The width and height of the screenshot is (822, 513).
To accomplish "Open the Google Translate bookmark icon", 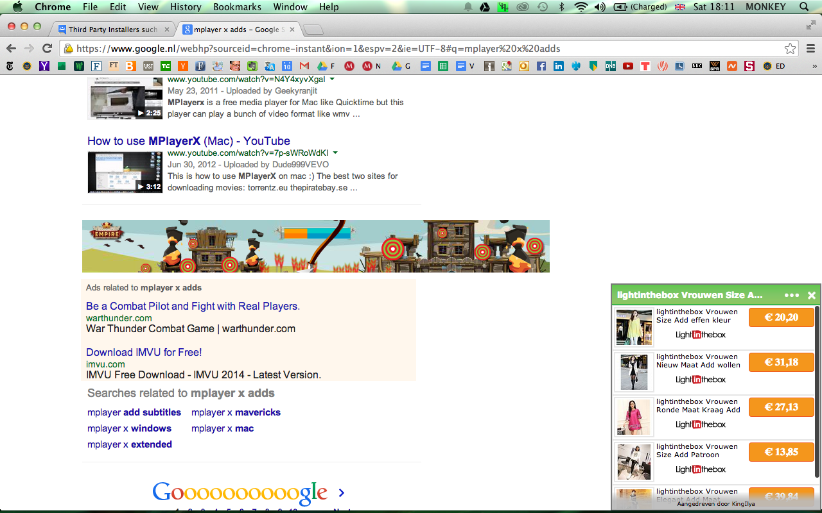I will (x=270, y=66).
